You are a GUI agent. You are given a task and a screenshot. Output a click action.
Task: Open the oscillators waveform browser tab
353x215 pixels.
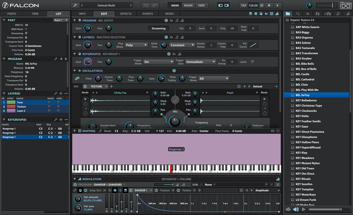tap(308, 13)
